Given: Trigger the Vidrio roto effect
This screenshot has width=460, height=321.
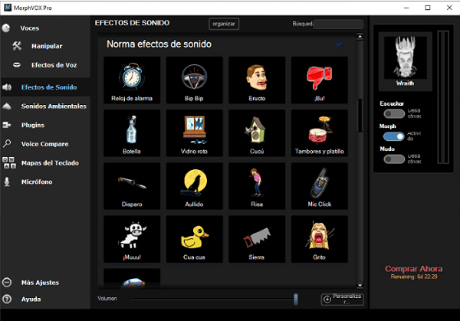Looking at the screenshot, I should click(x=194, y=133).
